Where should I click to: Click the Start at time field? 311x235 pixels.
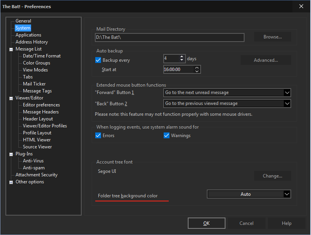(179, 70)
